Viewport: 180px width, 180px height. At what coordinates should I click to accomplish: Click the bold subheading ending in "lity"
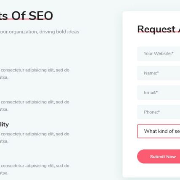4,124
